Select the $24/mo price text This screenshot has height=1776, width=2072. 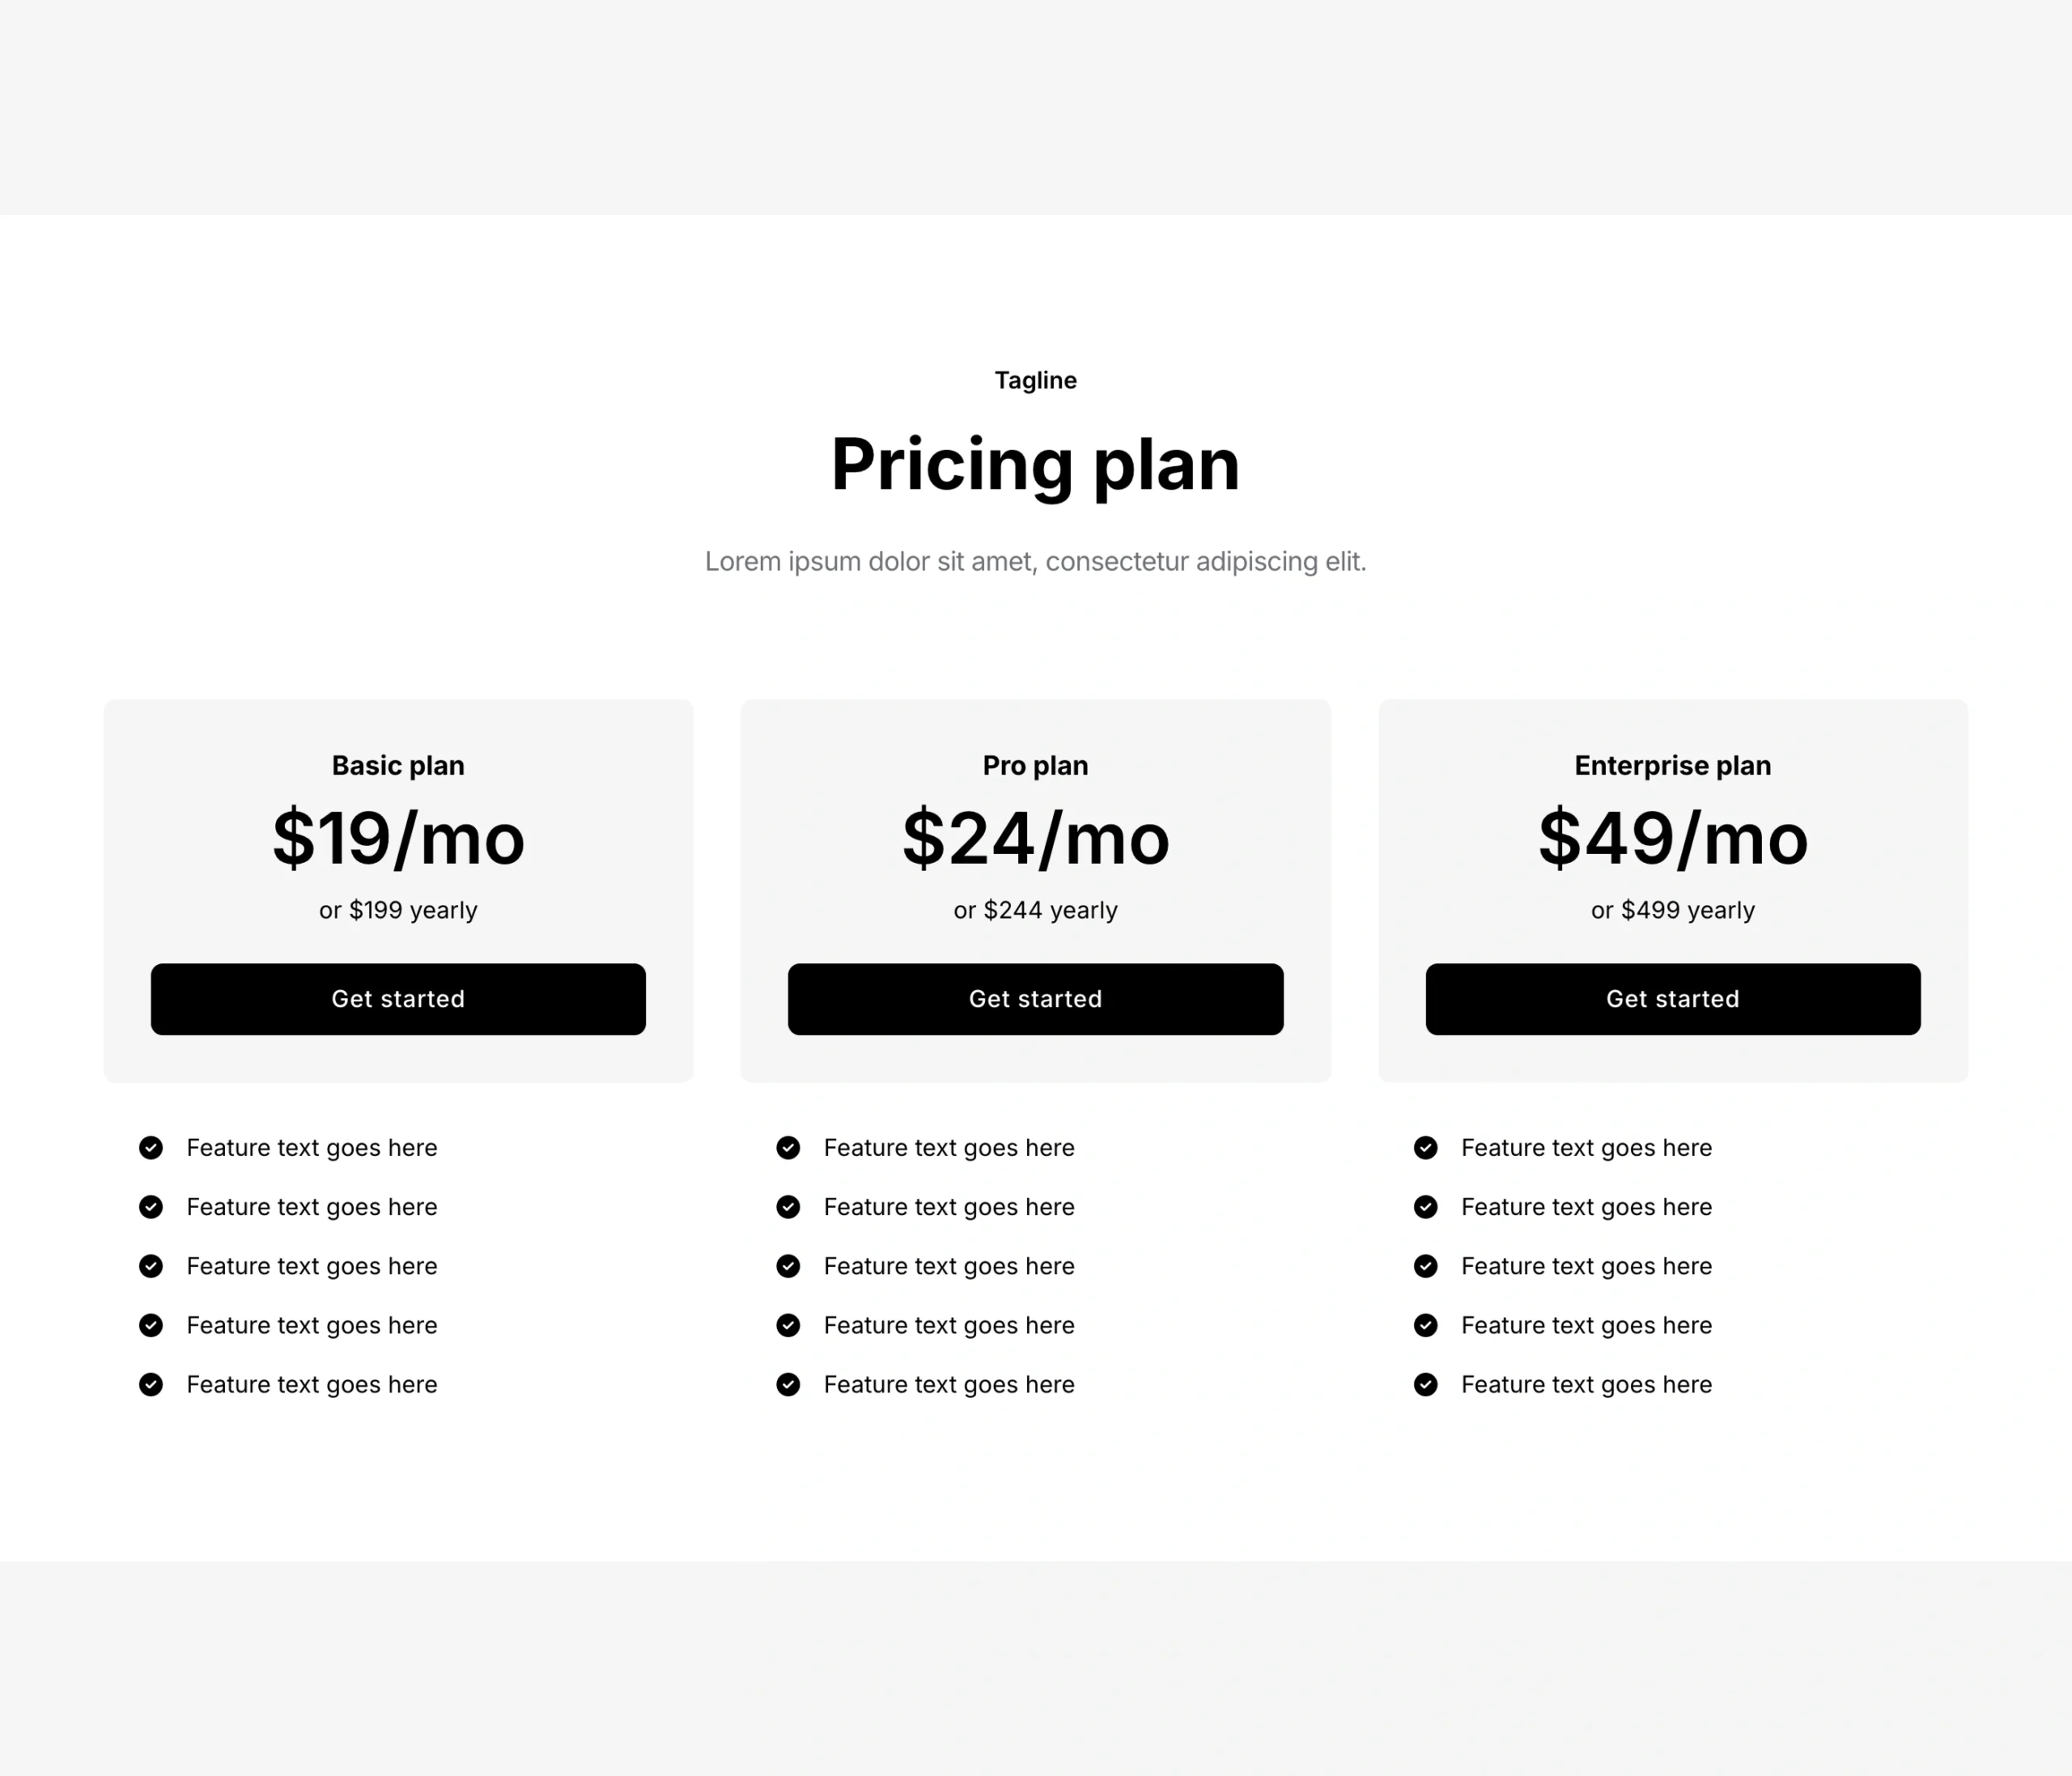pos(1035,838)
